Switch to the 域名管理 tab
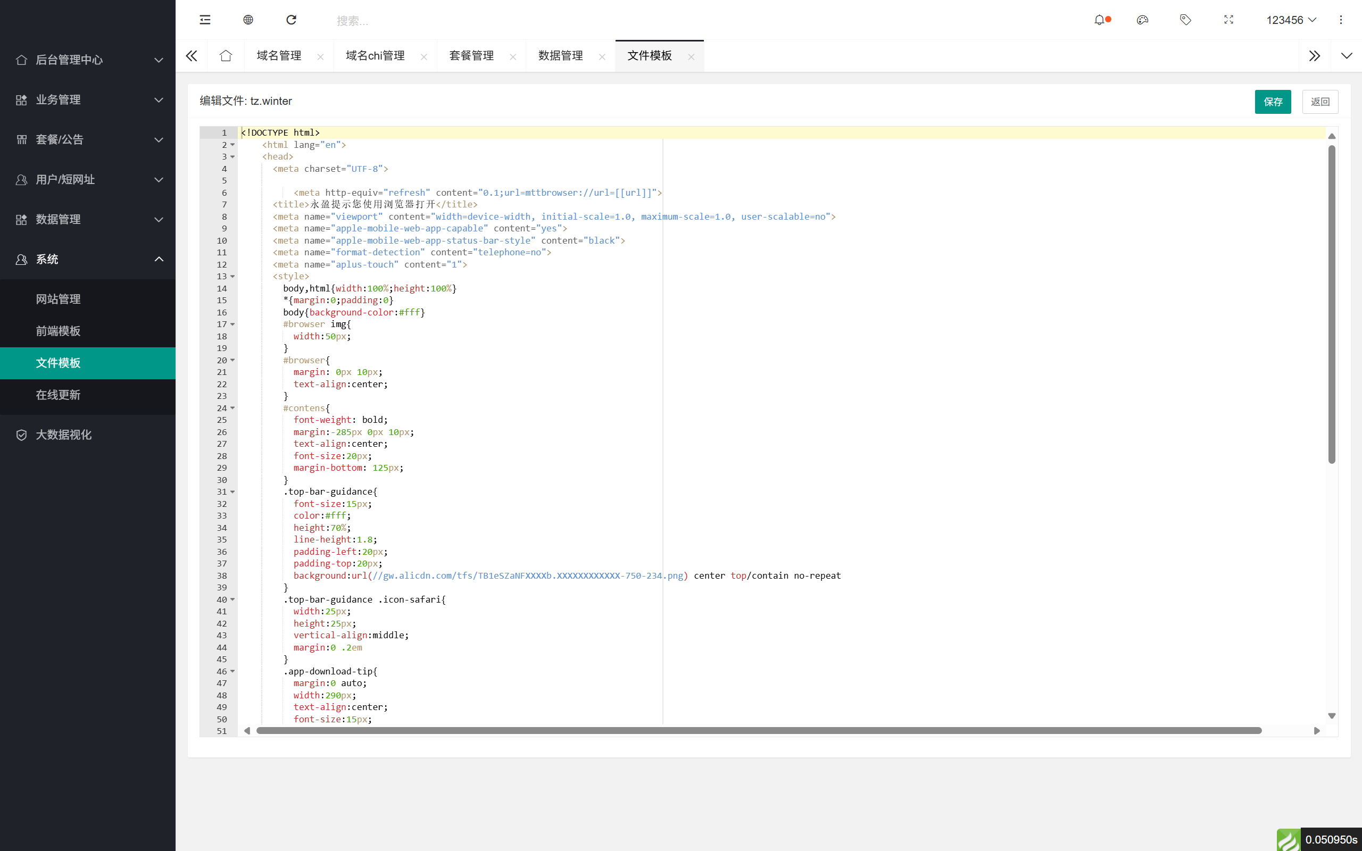1362x851 pixels. [x=279, y=56]
